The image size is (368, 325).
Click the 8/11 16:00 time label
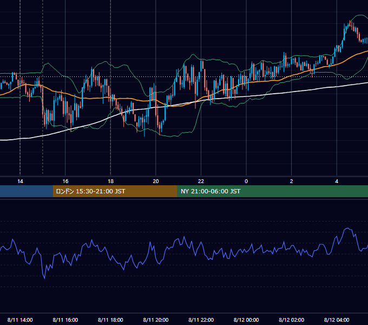65,320
